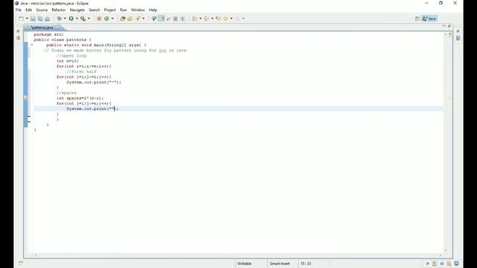
Task: Open the Search dropdown arrow
Action: 144,19
